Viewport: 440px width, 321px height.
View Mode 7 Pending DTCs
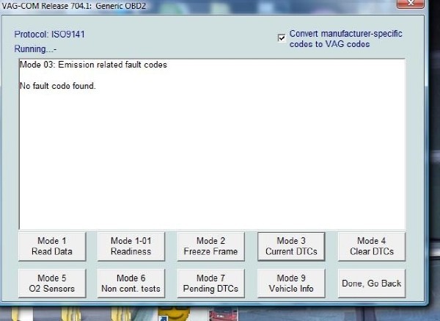[210, 284]
